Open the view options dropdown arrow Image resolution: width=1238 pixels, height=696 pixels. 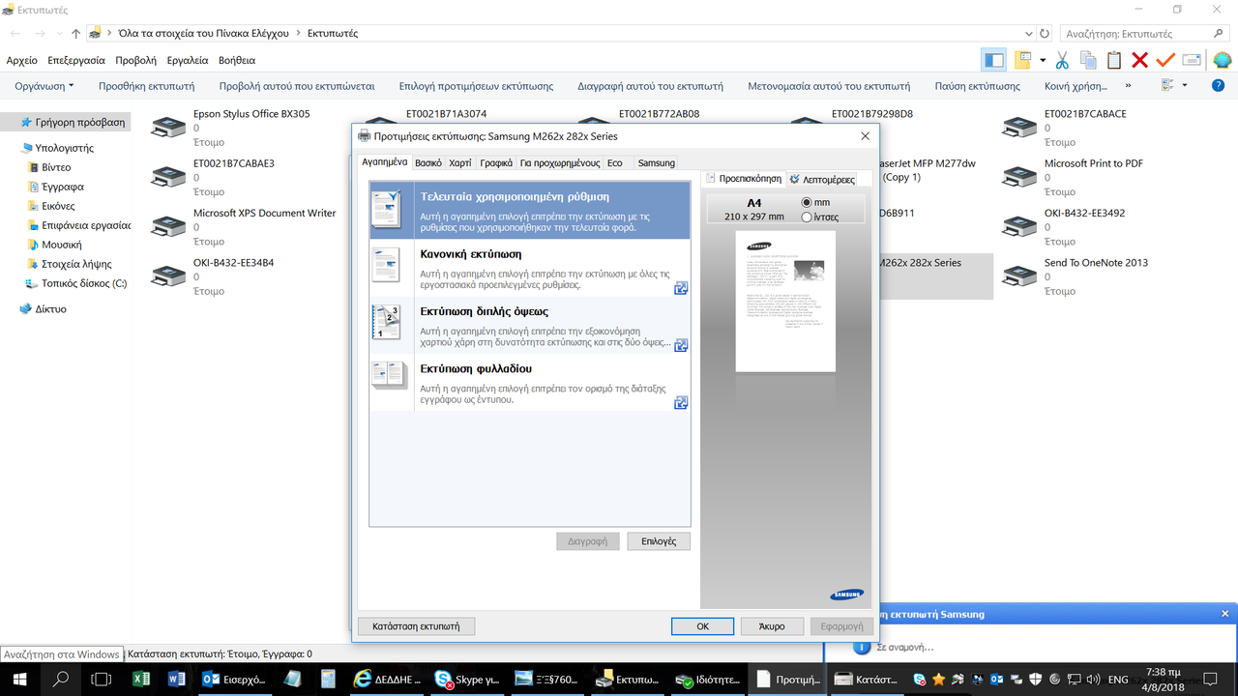point(1185,85)
